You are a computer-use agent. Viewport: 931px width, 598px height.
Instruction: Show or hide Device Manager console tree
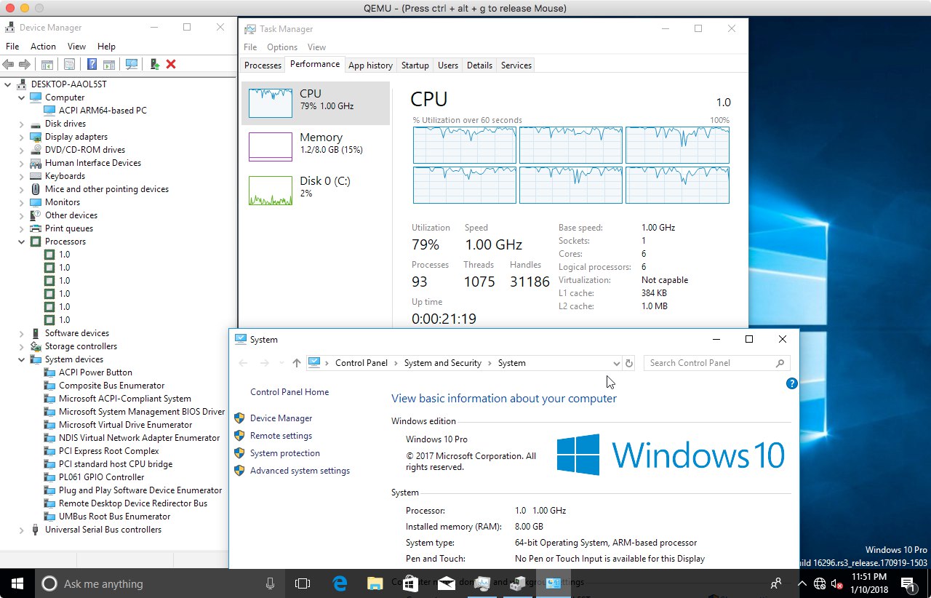tap(47, 64)
